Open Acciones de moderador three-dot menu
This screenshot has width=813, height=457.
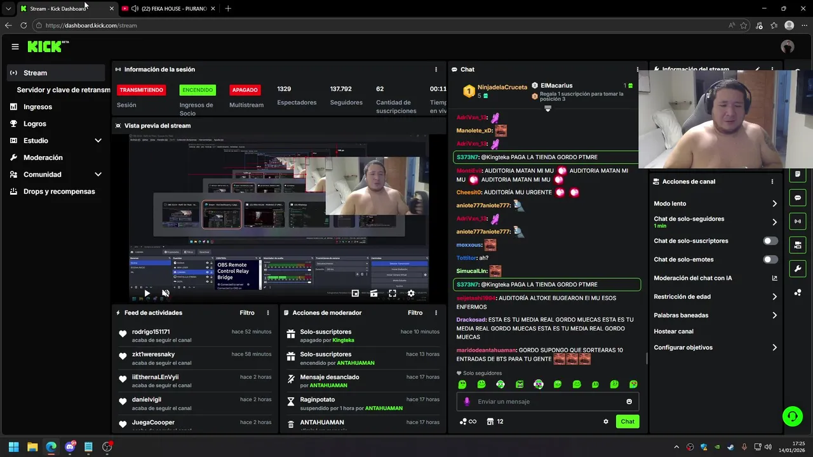pyautogui.click(x=436, y=313)
